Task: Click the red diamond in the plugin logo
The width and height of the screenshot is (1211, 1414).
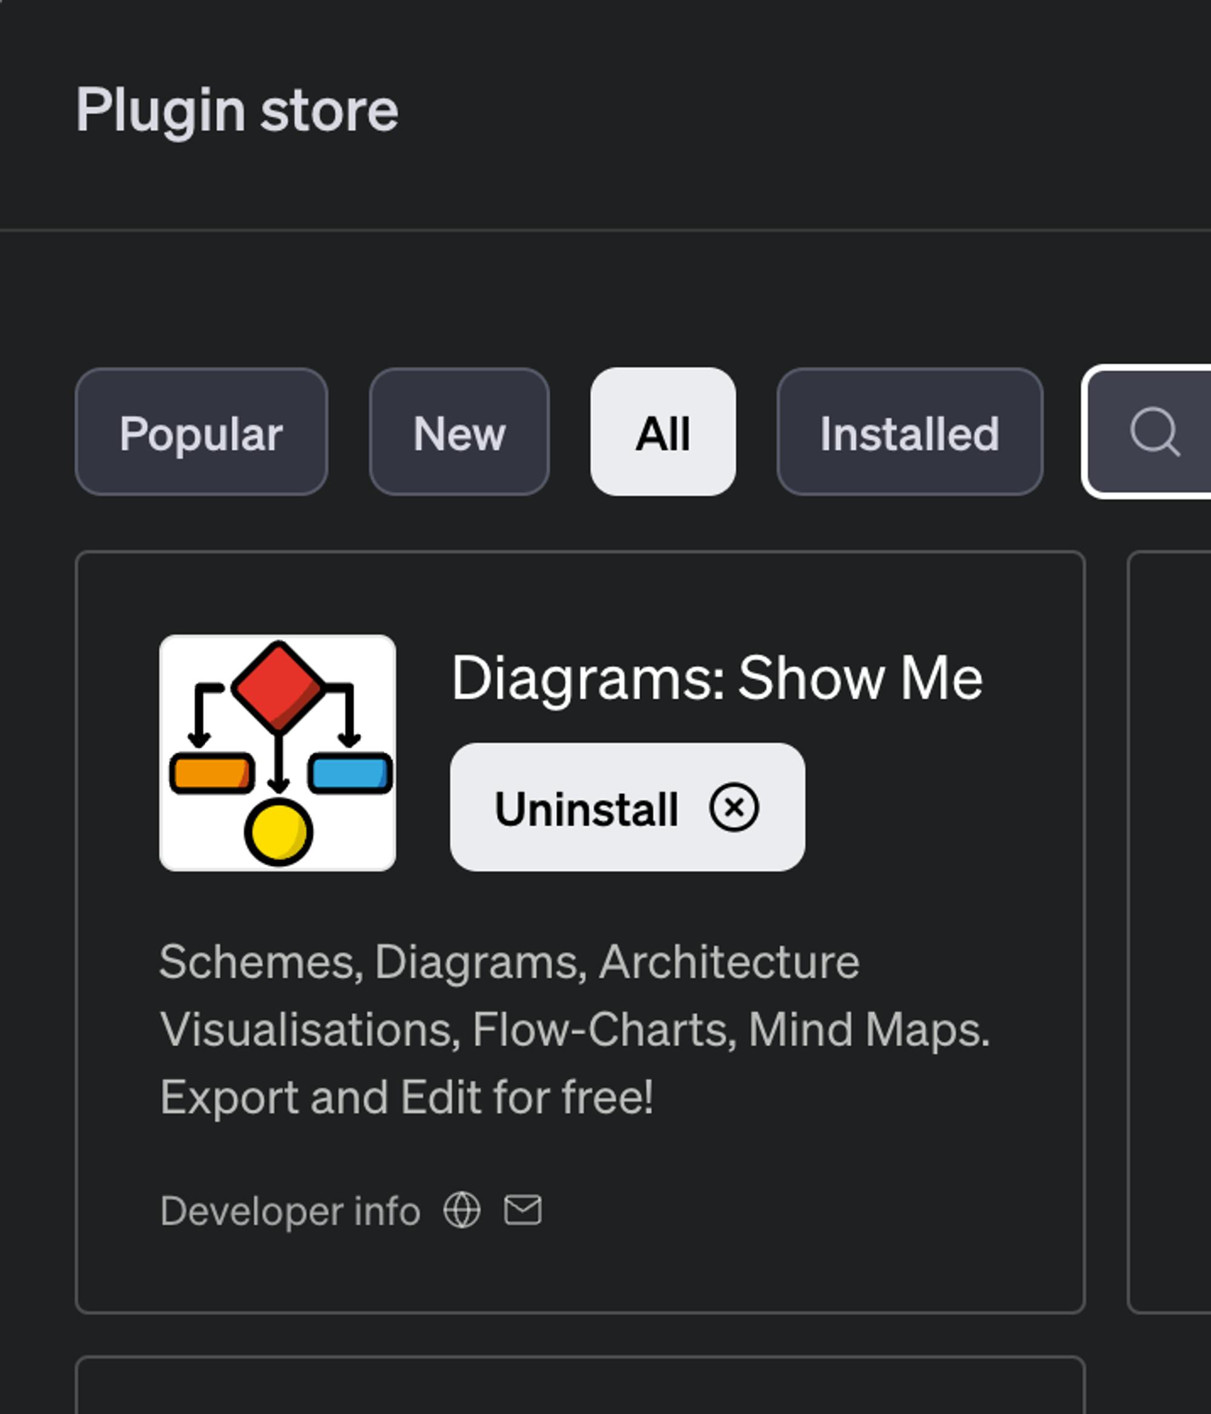Action: 279,686
